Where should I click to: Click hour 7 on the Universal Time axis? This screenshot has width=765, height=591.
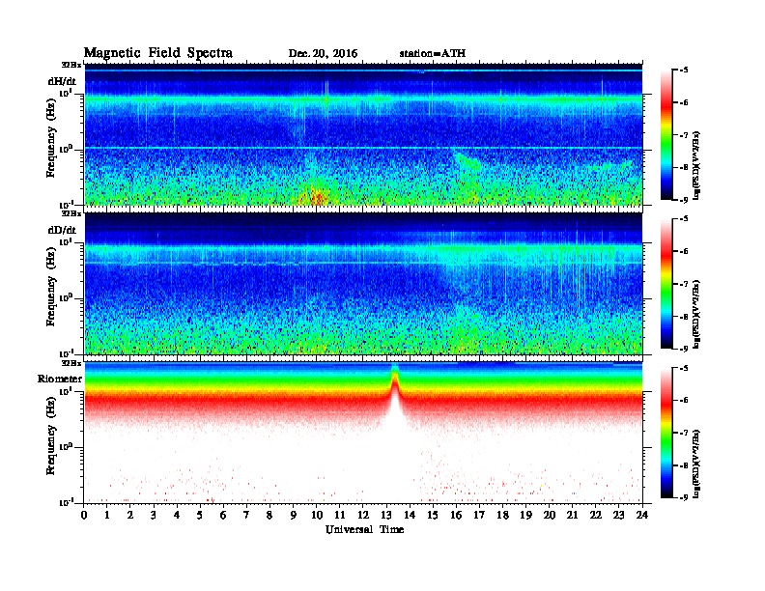(x=246, y=515)
